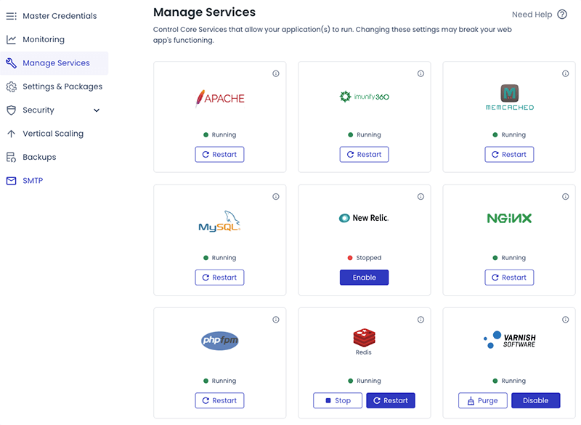Image resolution: width=581 pixels, height=425 pixels.
Task: Disable the Varnish service
Action: pyautogui.click(x=536, y=400)
